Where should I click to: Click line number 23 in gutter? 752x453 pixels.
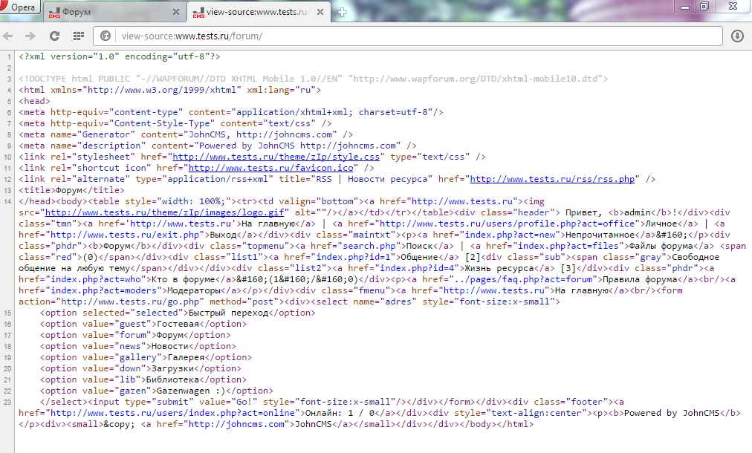(x=7, y=403)
